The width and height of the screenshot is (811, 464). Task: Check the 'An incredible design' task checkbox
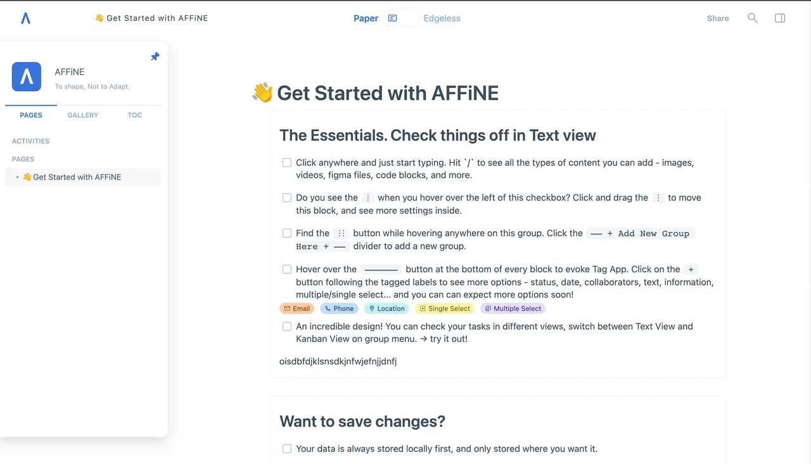click(x=287, y=327)
